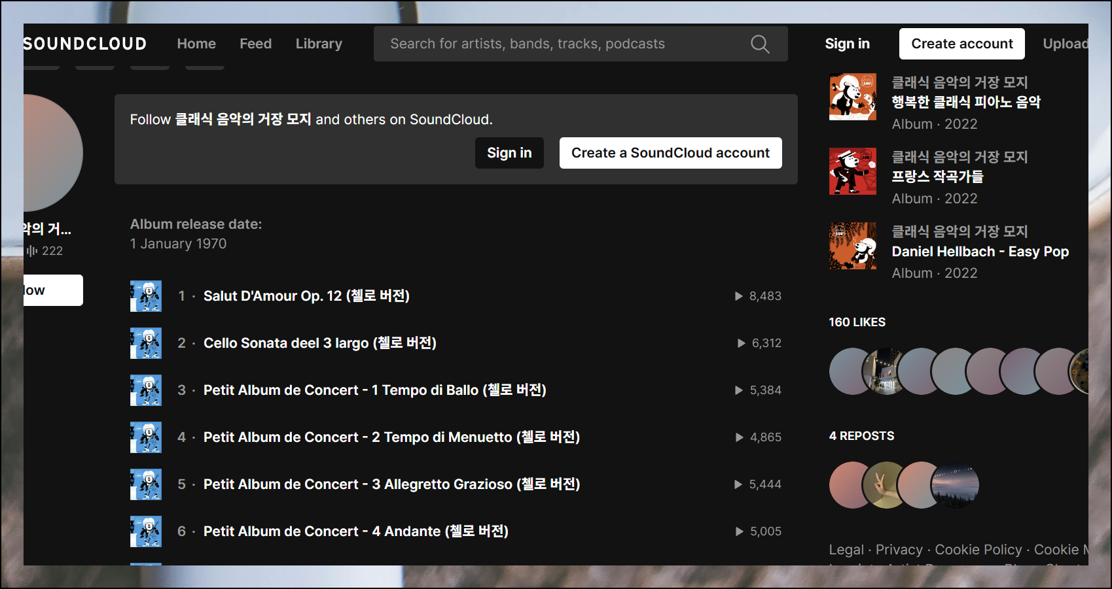1112x589 pixels.
Task: Click Sign in in the top header
Action: [847, 44]
